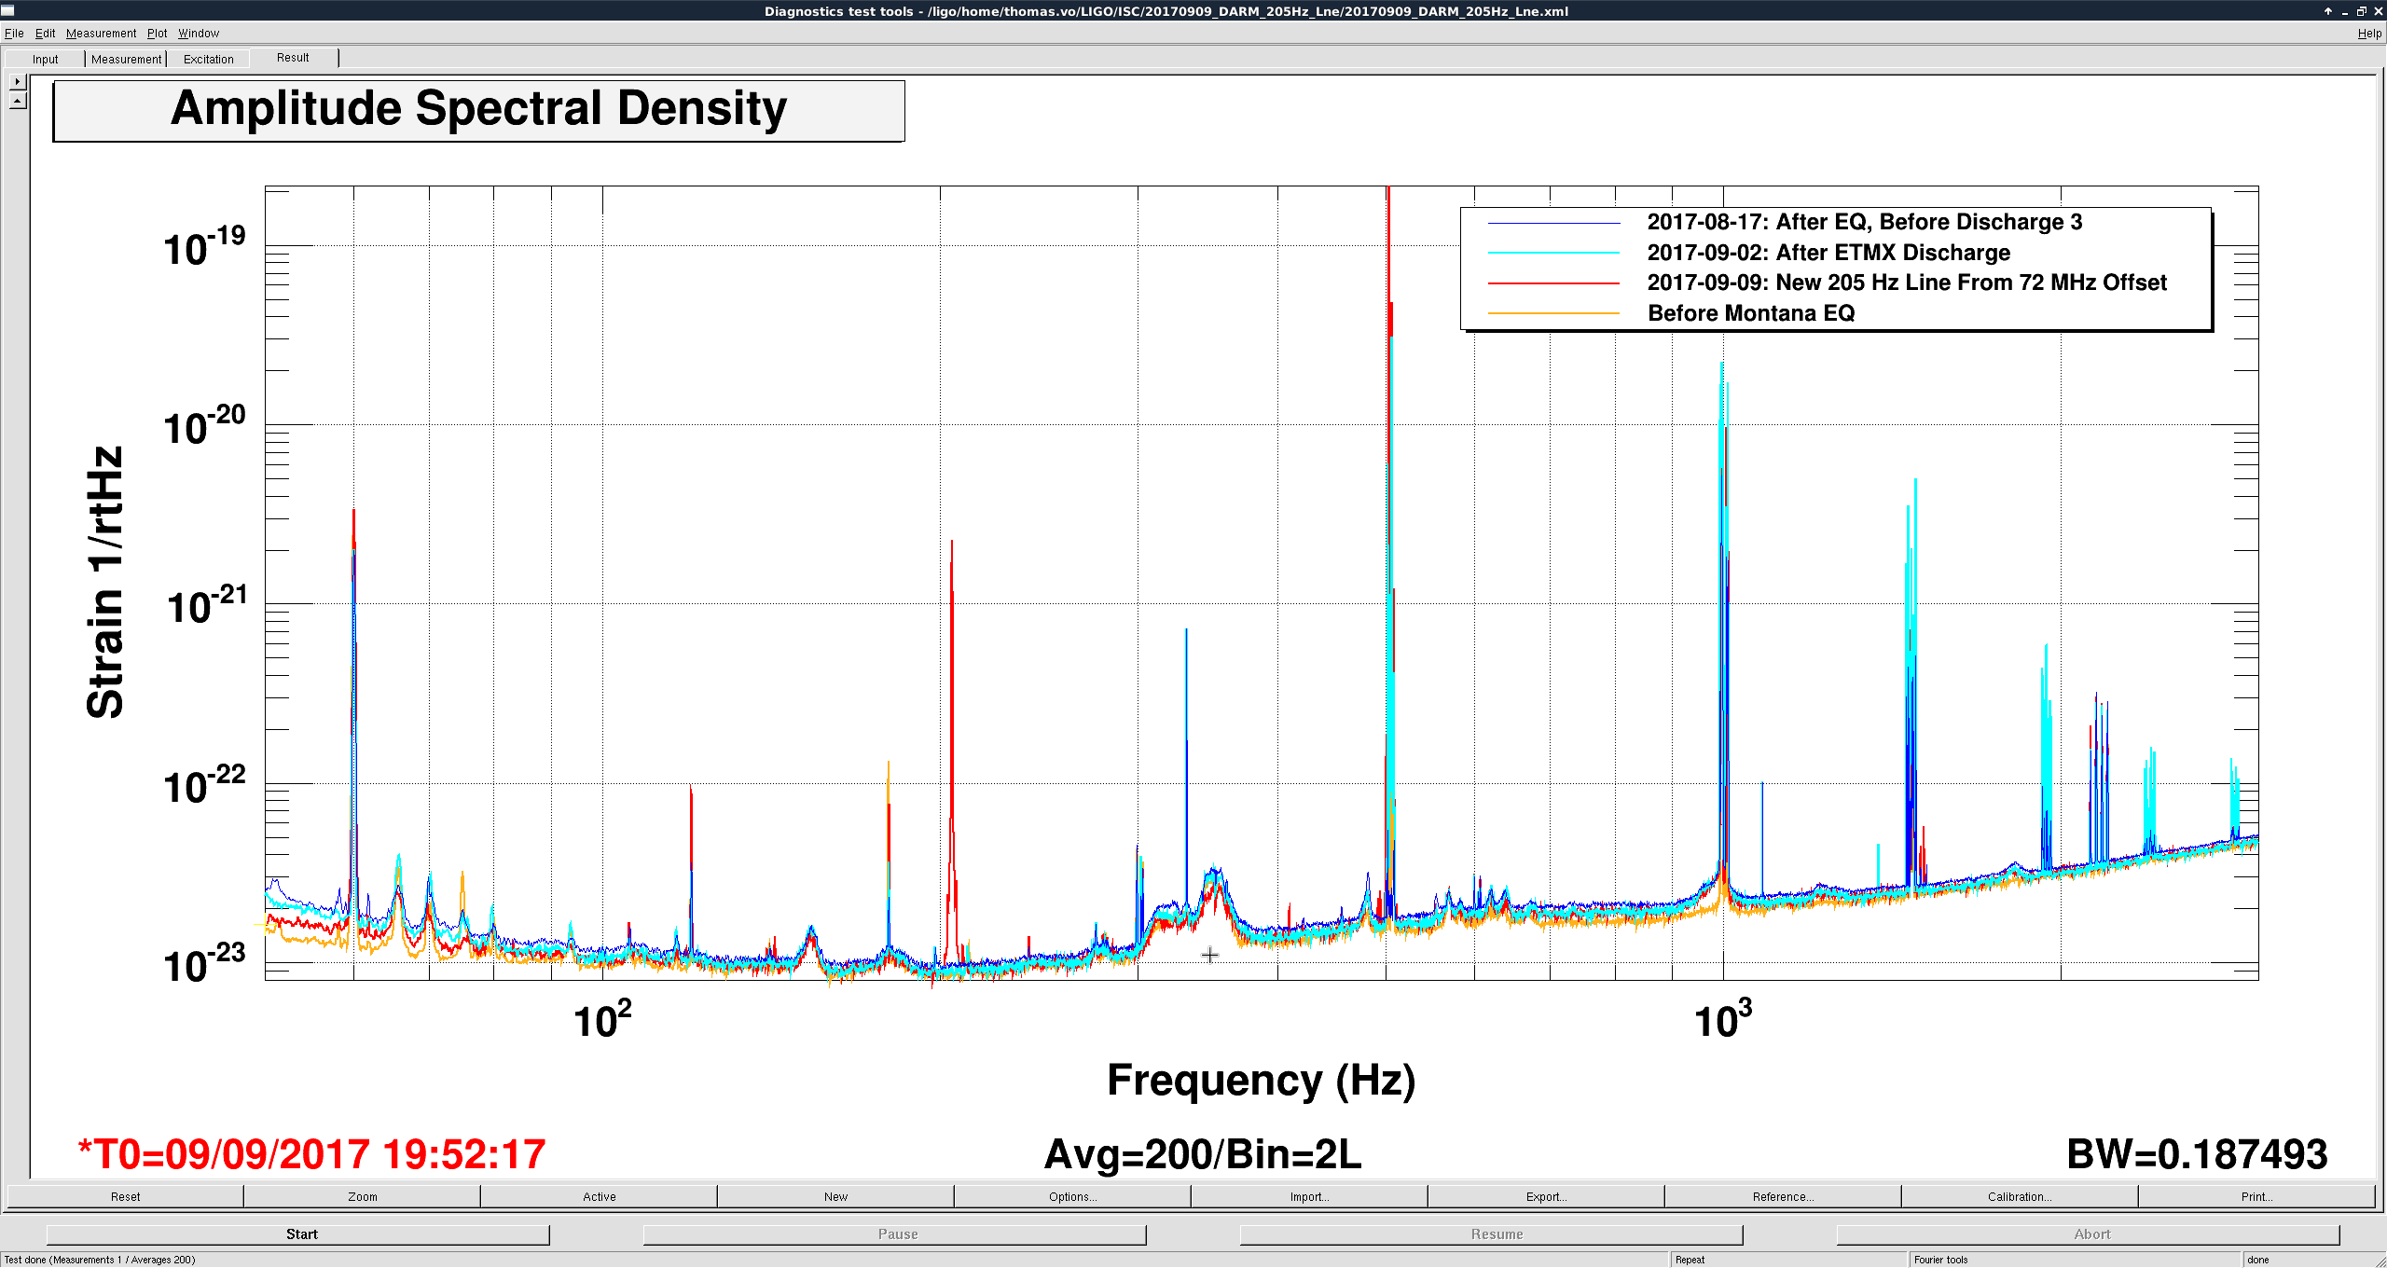Expand the side panel with right arrow
Image resolution: width=2387 pixels, height=1268 pixels.
[x=18, y=82]
